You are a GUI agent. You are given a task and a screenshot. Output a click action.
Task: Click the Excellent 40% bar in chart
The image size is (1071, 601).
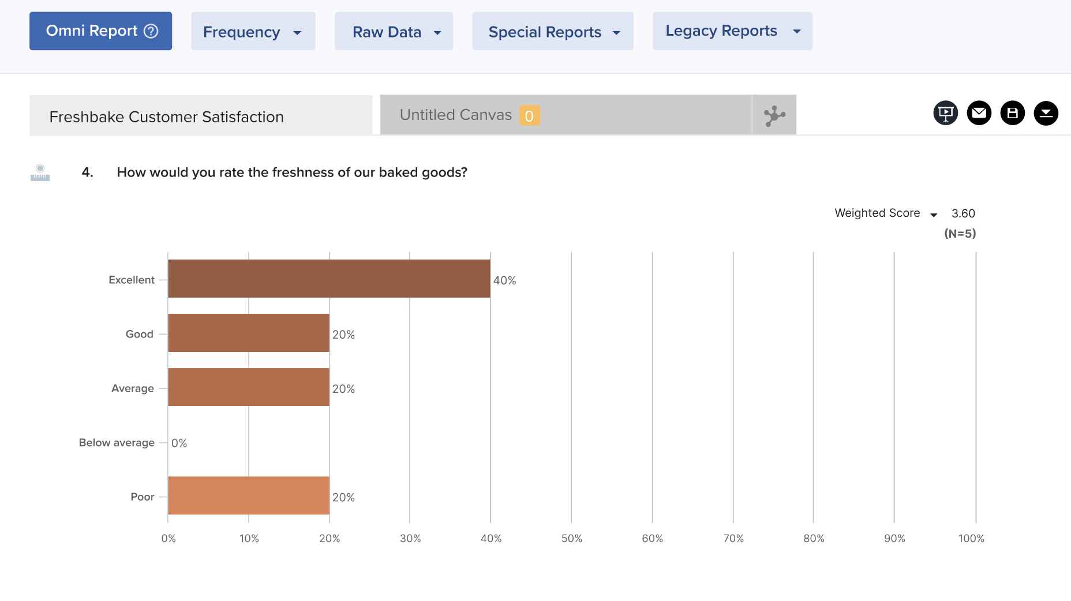coord(329,279)
